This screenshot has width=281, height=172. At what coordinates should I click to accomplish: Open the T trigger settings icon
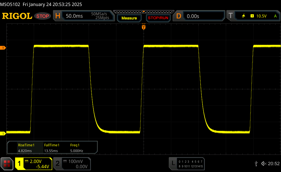231,16
